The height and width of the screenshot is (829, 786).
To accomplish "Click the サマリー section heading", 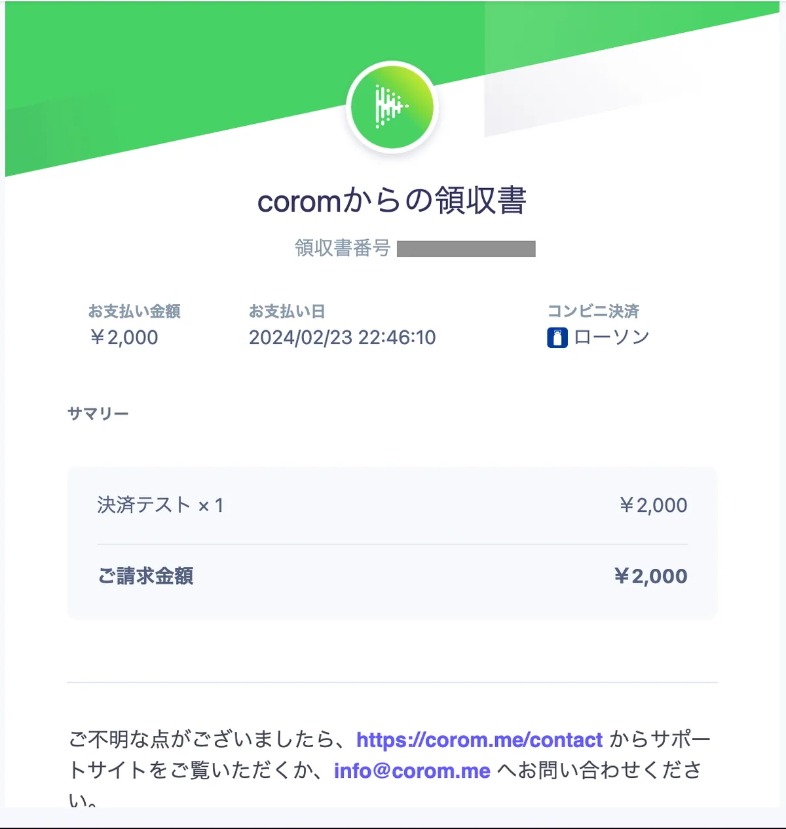I will [98, 414].
